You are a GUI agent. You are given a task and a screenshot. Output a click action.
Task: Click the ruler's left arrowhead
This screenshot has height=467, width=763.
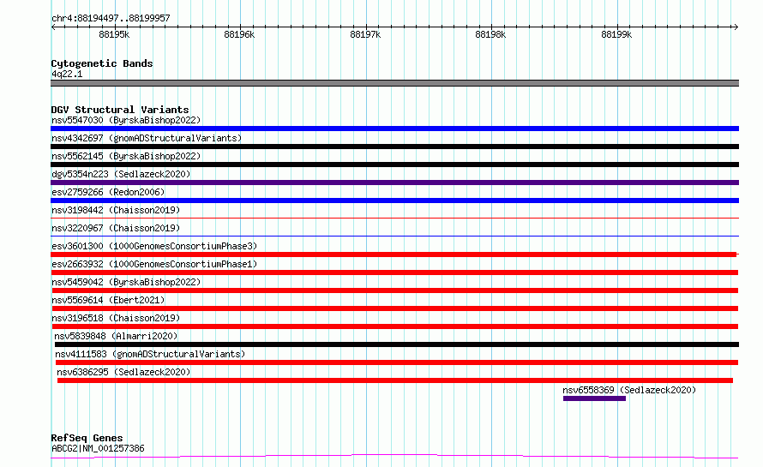click(x=53, y=27)
